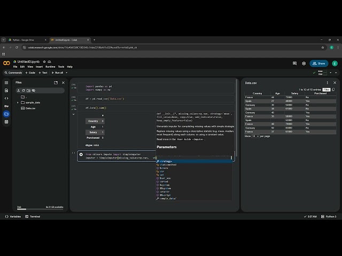Click the Filter button in Data.csv
Image resolution: width=342 pixels, height=256 pixels.
(326, 90)
